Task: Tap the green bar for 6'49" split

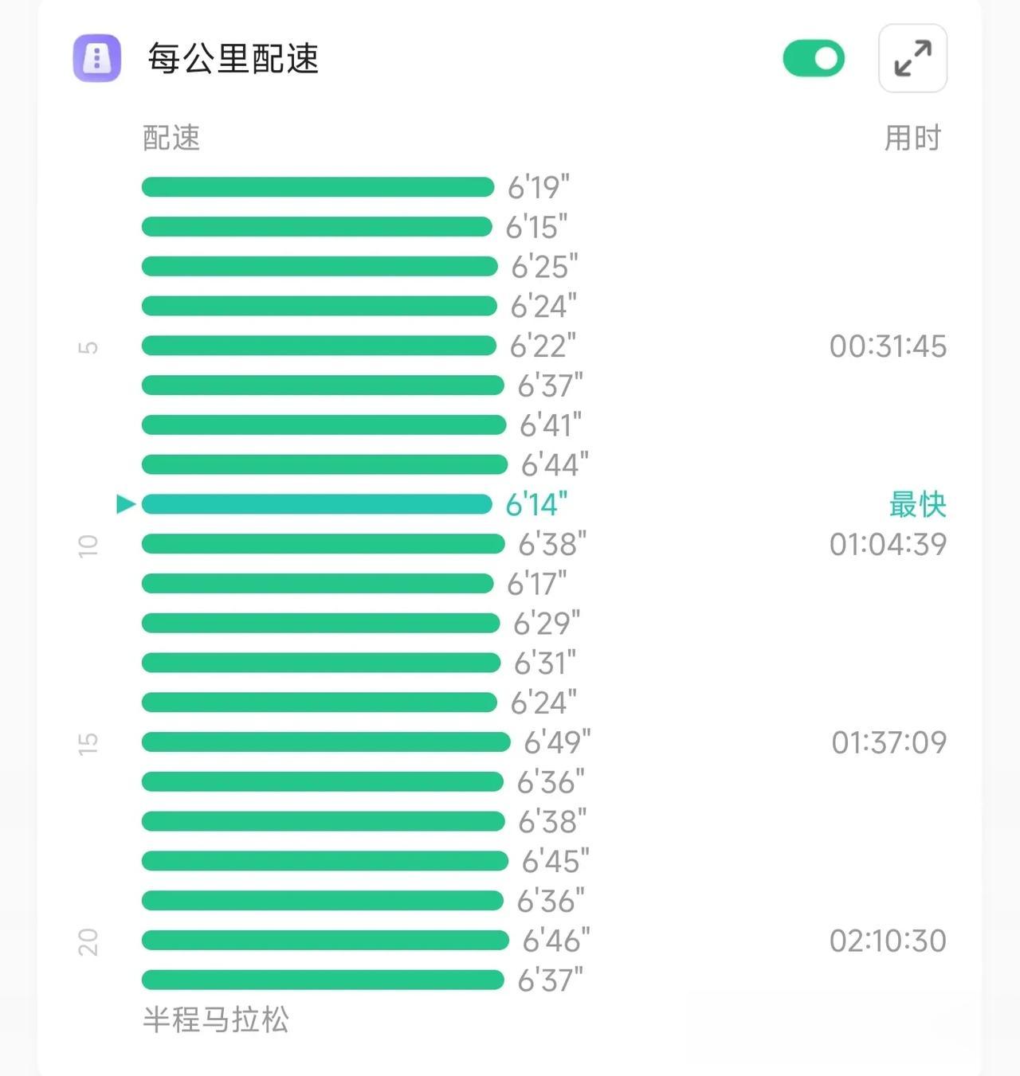Action: tap(326, 742)
